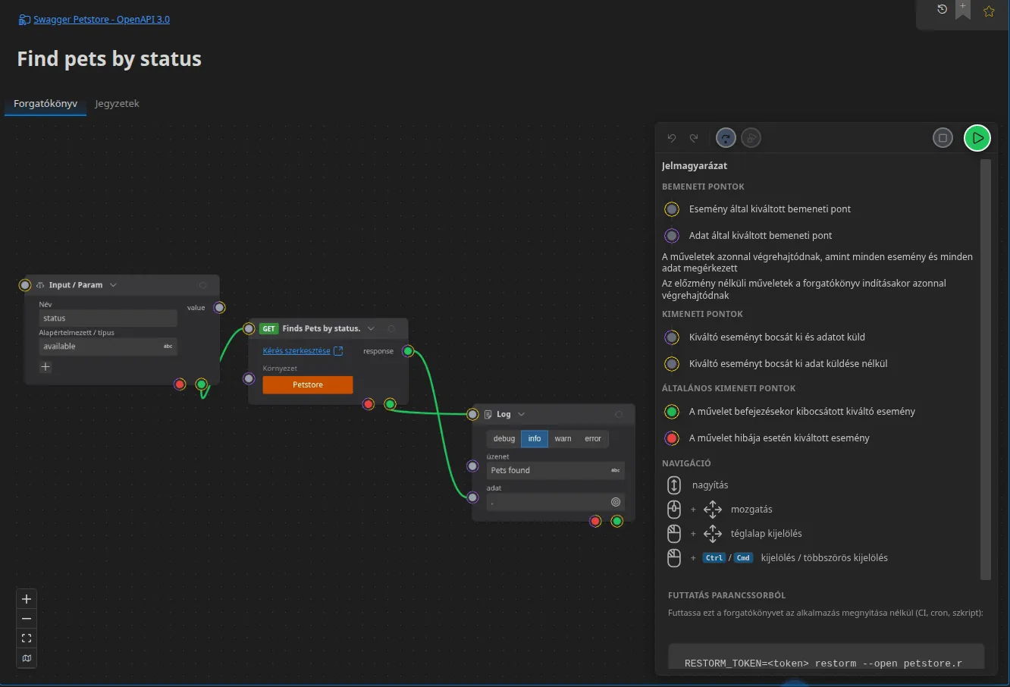Screen dimensions: 1010x687
Task: Click the GET badge on the request node
Action: (269, 328)
